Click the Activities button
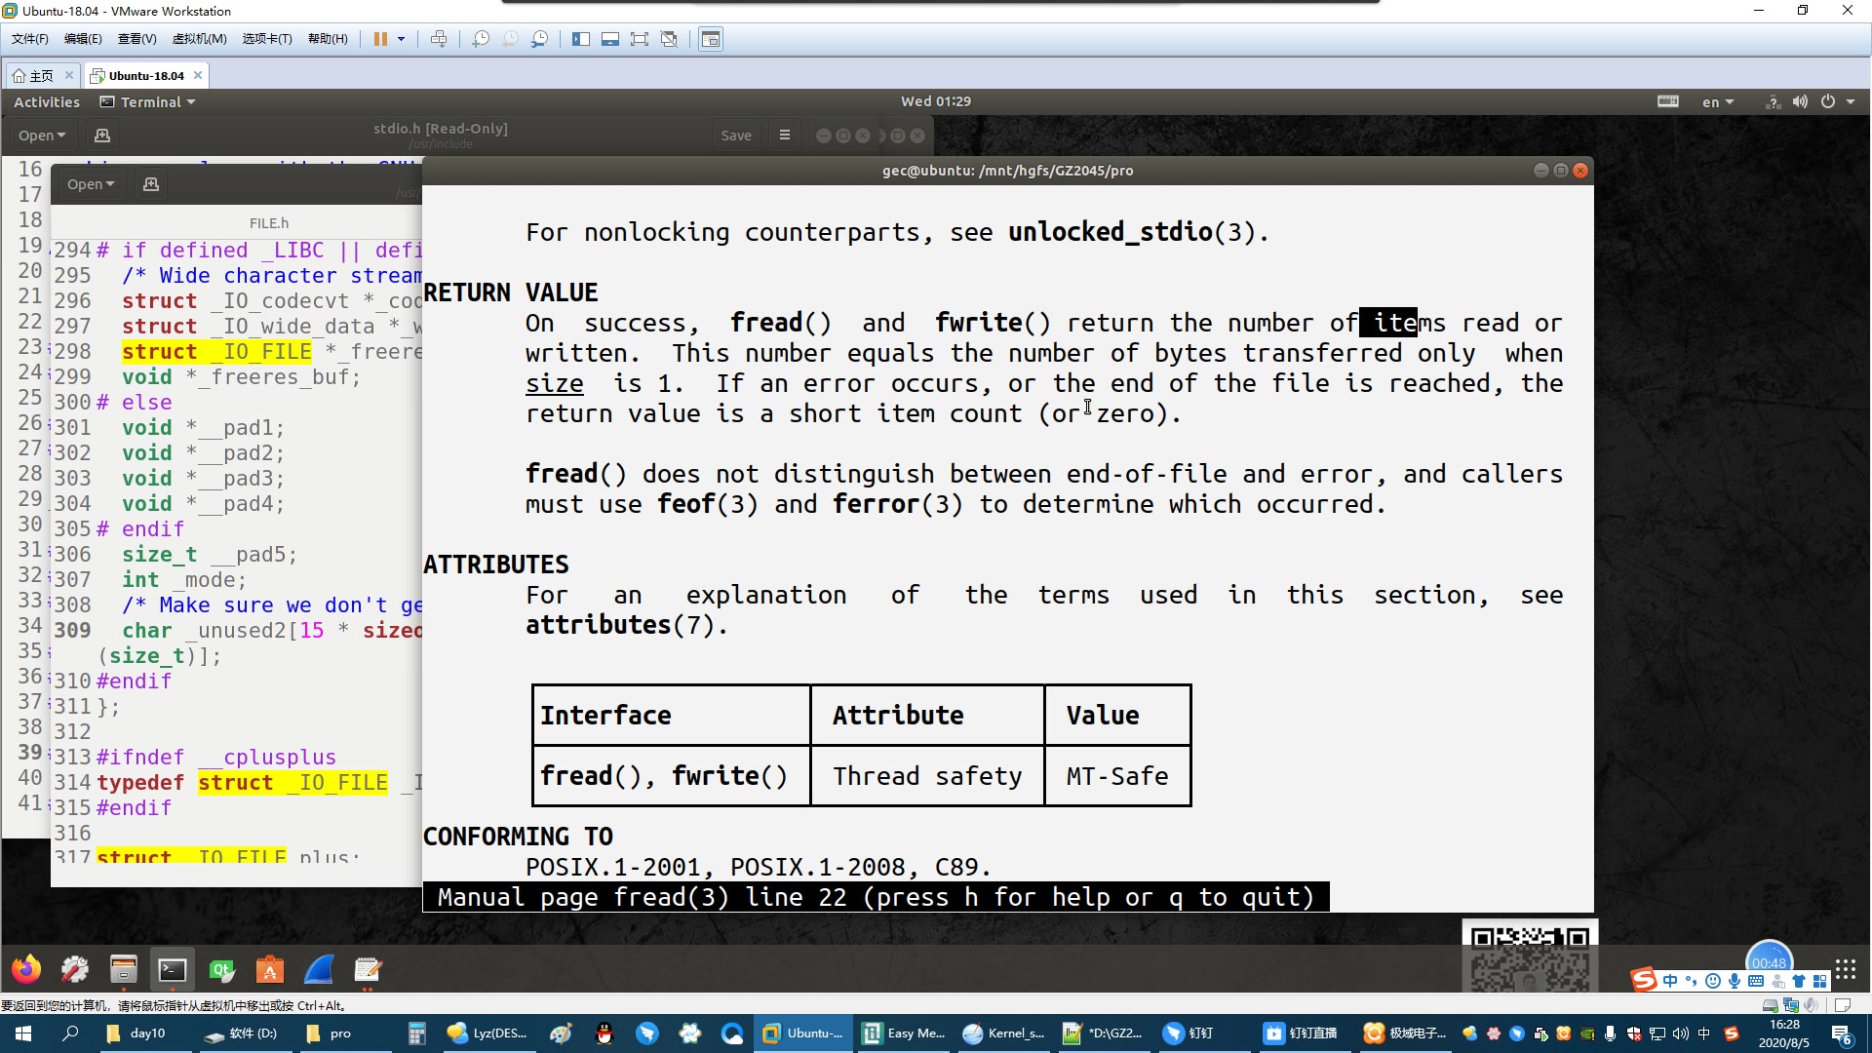 click(x=47, y=102)
